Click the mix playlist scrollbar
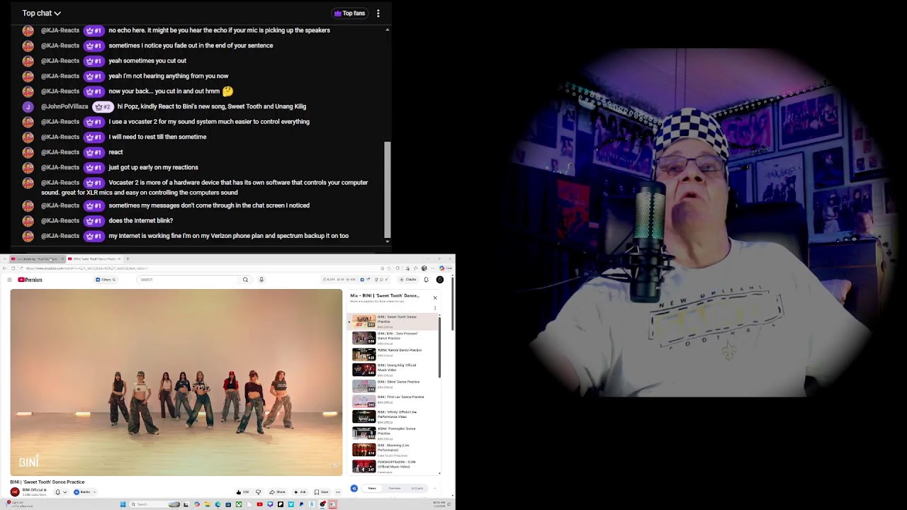The image size is (907, 510). coord(439,347)
